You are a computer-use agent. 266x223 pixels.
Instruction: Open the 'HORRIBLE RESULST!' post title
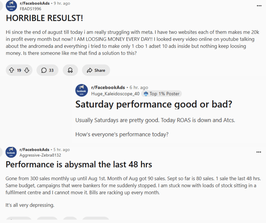(x=44, y=18)
